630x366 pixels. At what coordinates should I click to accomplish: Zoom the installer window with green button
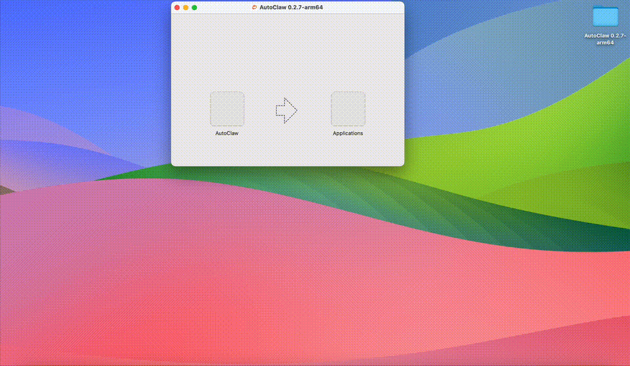coord(194,7)
